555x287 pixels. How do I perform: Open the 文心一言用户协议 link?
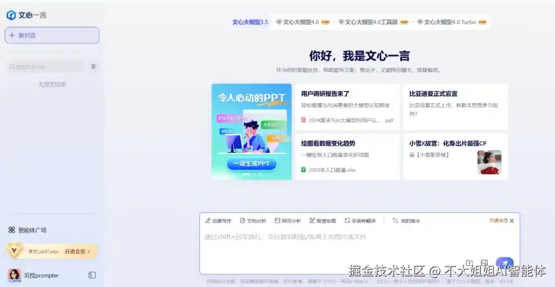coord(346,282)
